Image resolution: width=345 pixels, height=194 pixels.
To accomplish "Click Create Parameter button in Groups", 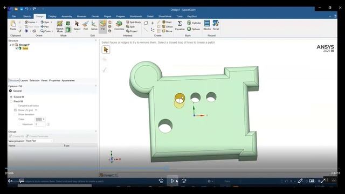I will point(37,136).
